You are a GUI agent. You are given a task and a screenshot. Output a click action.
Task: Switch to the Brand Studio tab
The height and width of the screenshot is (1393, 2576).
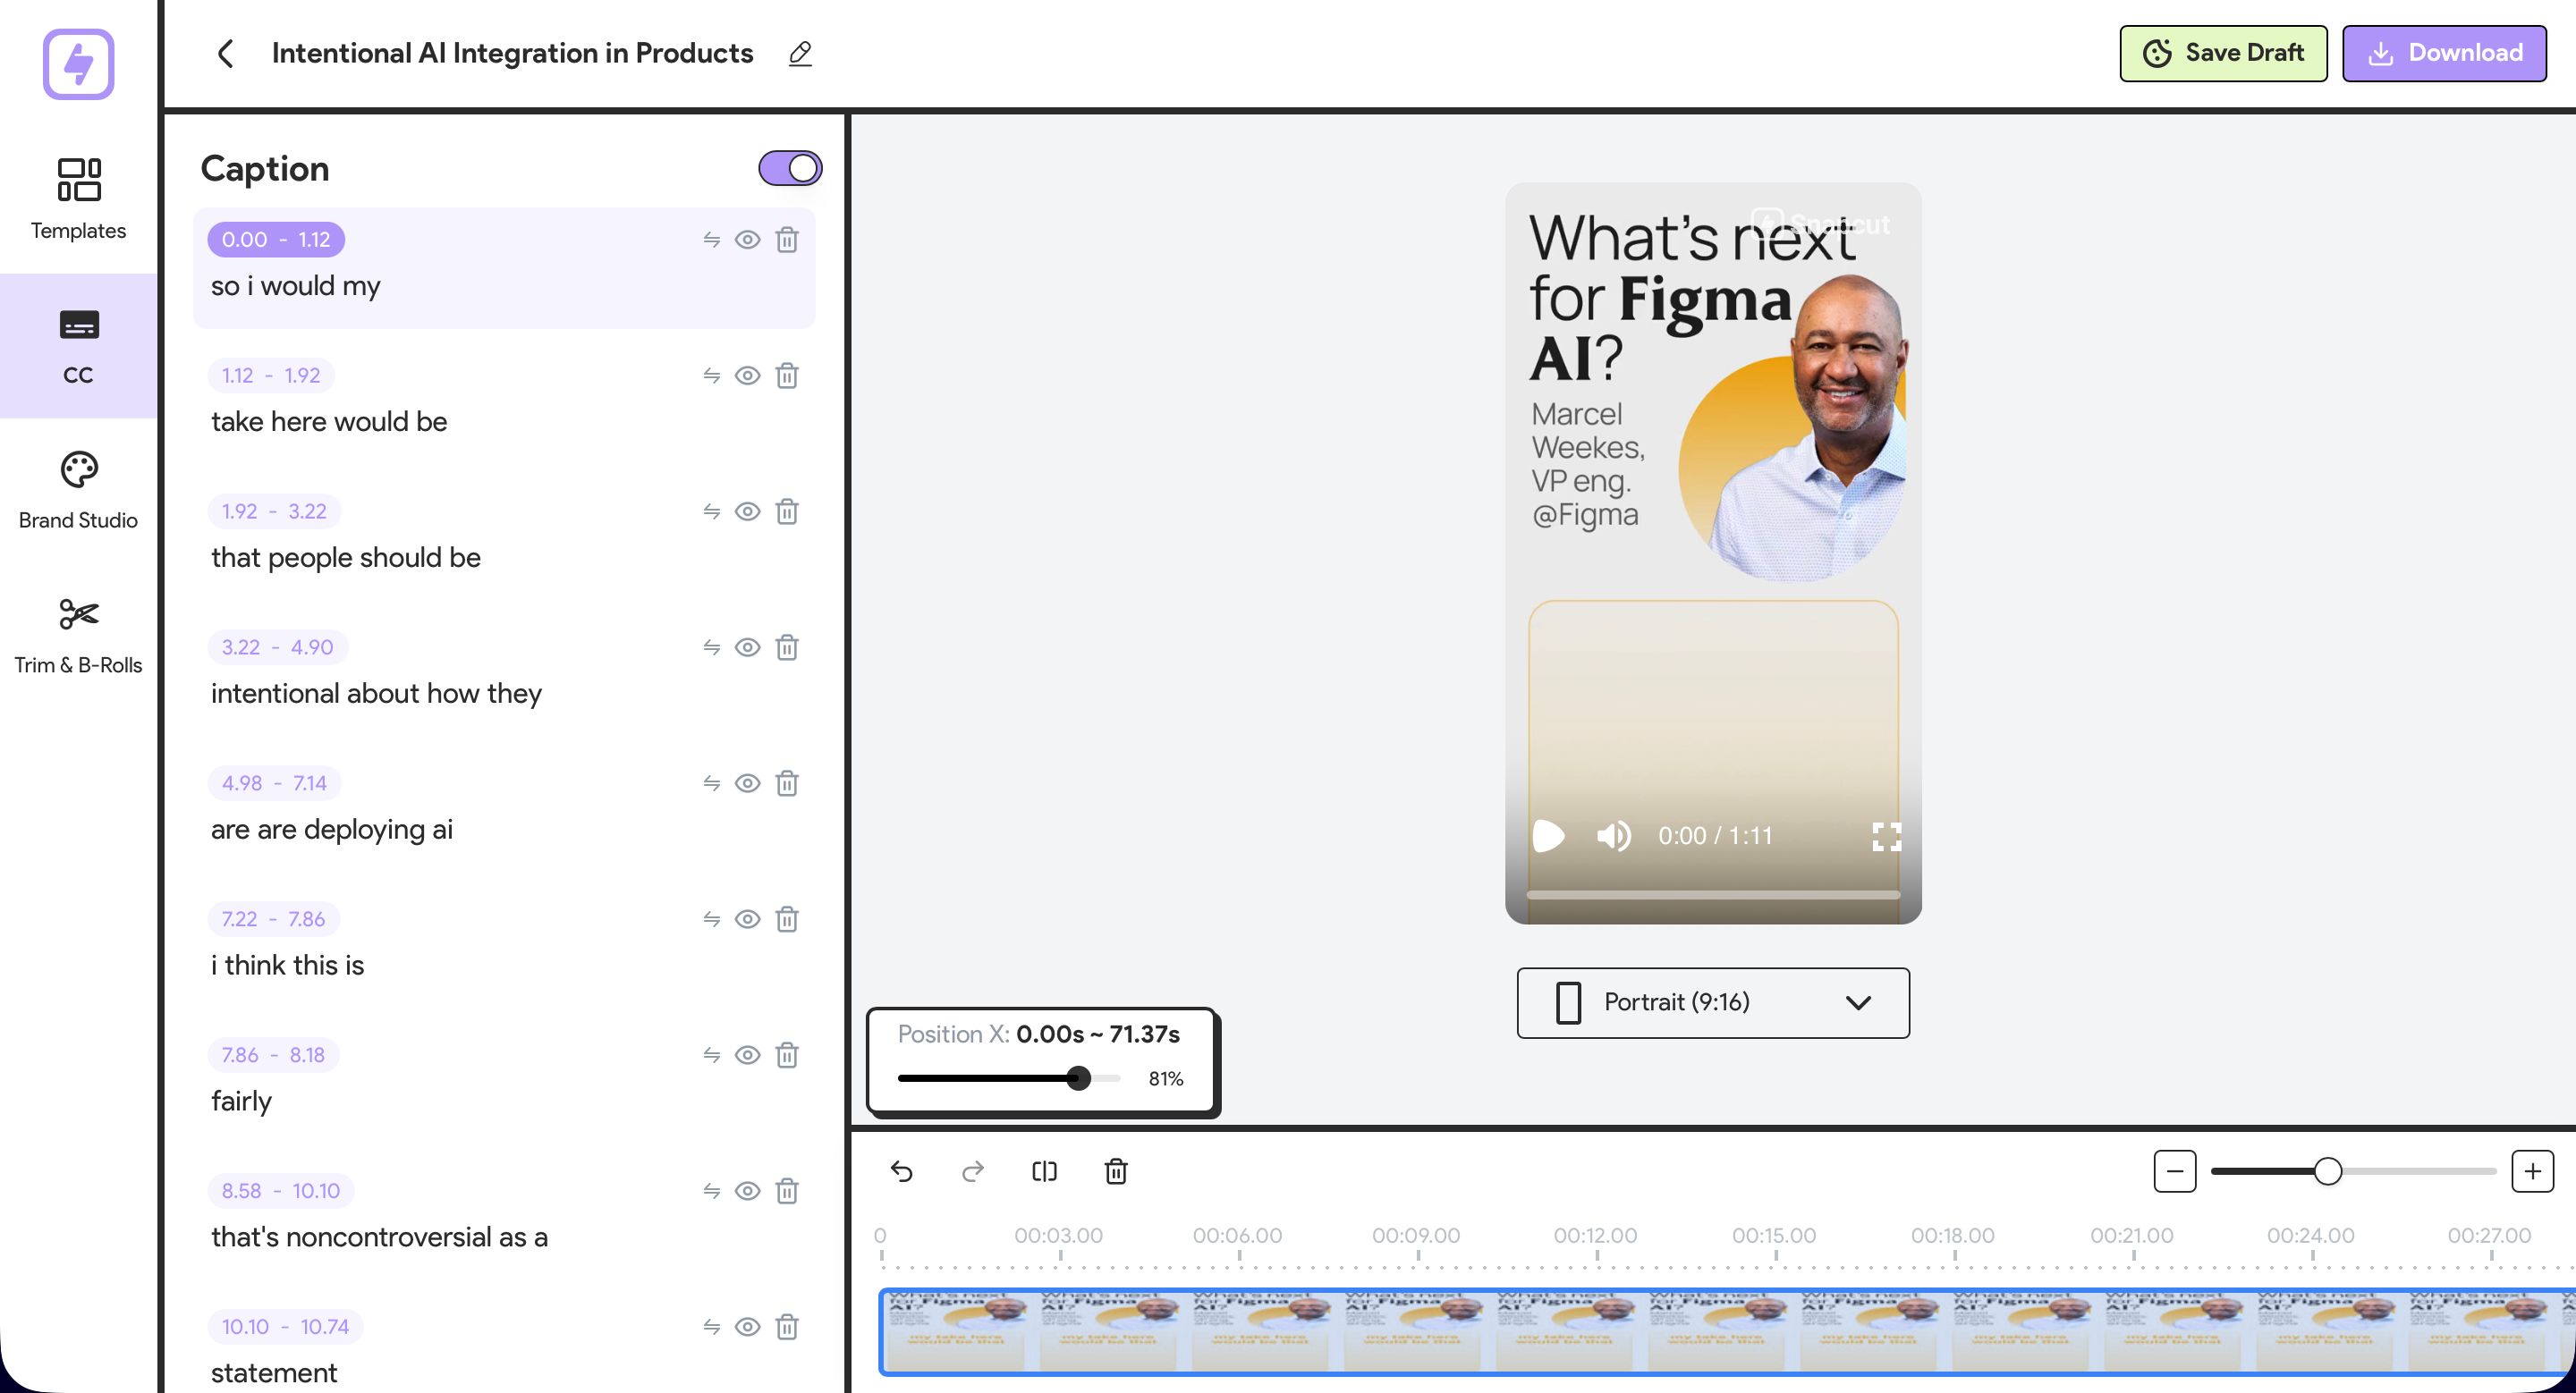click(x=78, y=490)
